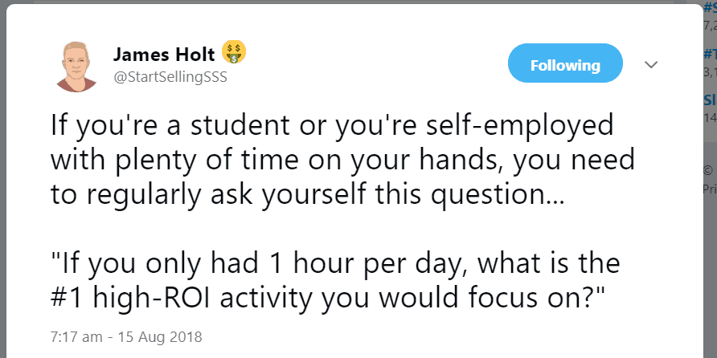
Task: Open the James Holt display name link
Action: click(165, 55)
